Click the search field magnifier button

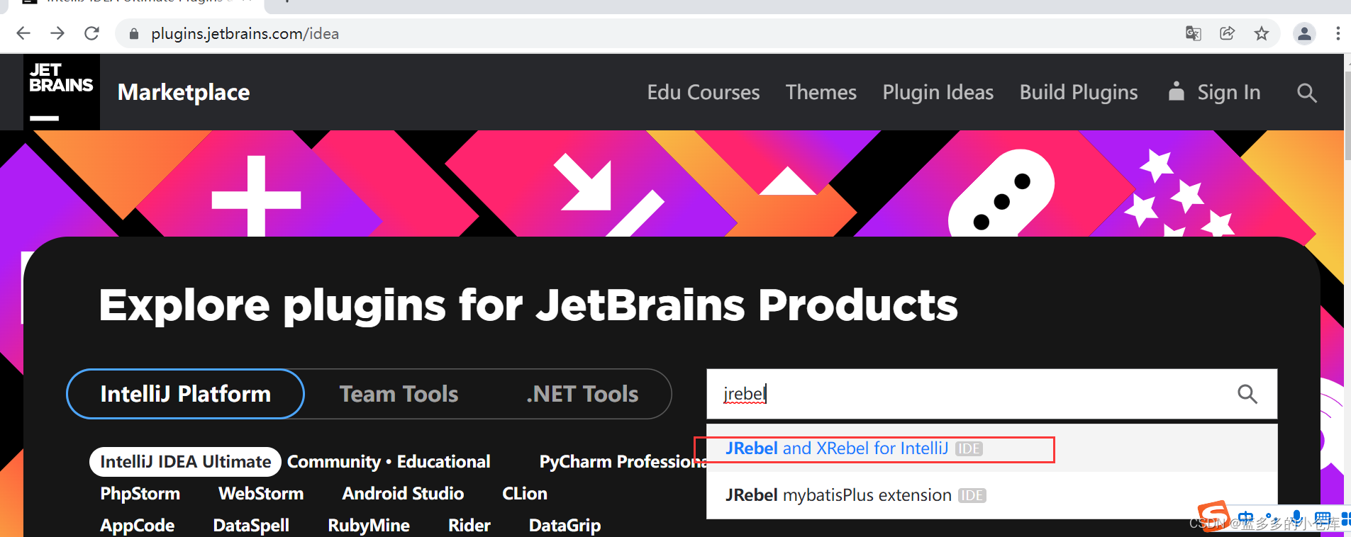tap(1247, 394)
